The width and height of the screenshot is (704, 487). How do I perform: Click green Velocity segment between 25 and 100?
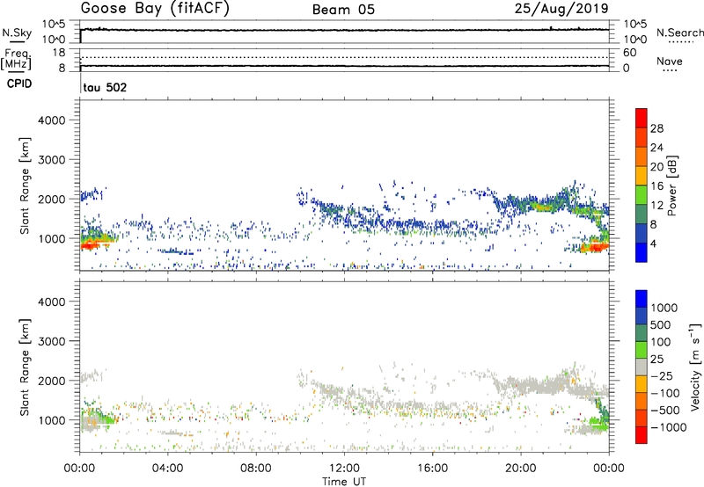click(x=642, y=350)
